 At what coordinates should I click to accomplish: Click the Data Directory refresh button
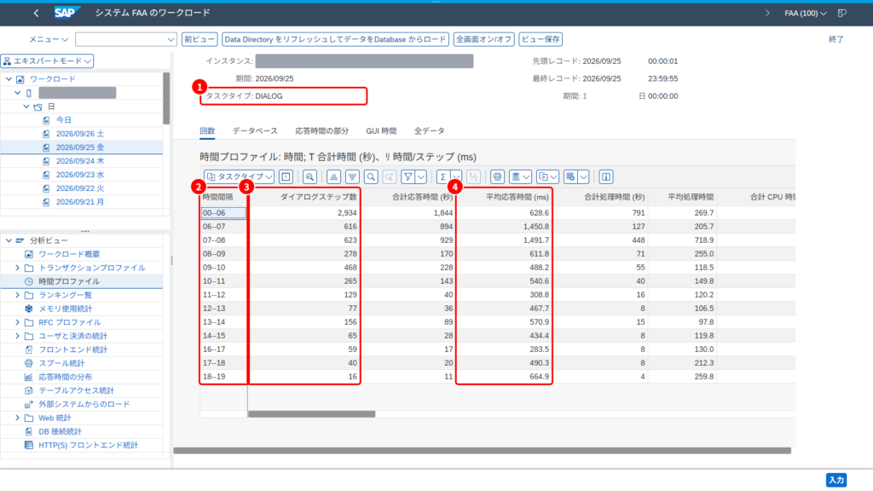click(335, 39)
